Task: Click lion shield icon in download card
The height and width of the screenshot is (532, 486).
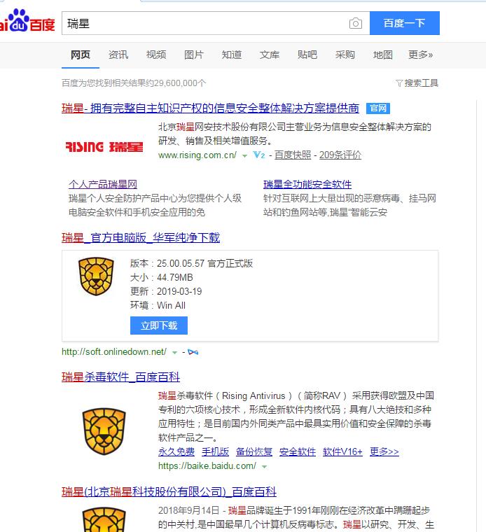Action: coord(96,276)
